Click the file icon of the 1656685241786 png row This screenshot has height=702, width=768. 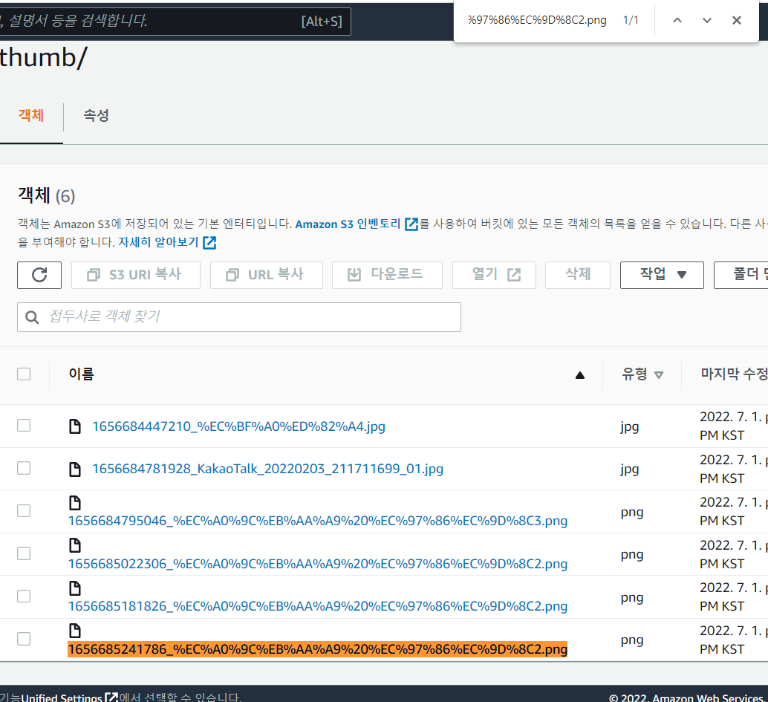(75, 631)
